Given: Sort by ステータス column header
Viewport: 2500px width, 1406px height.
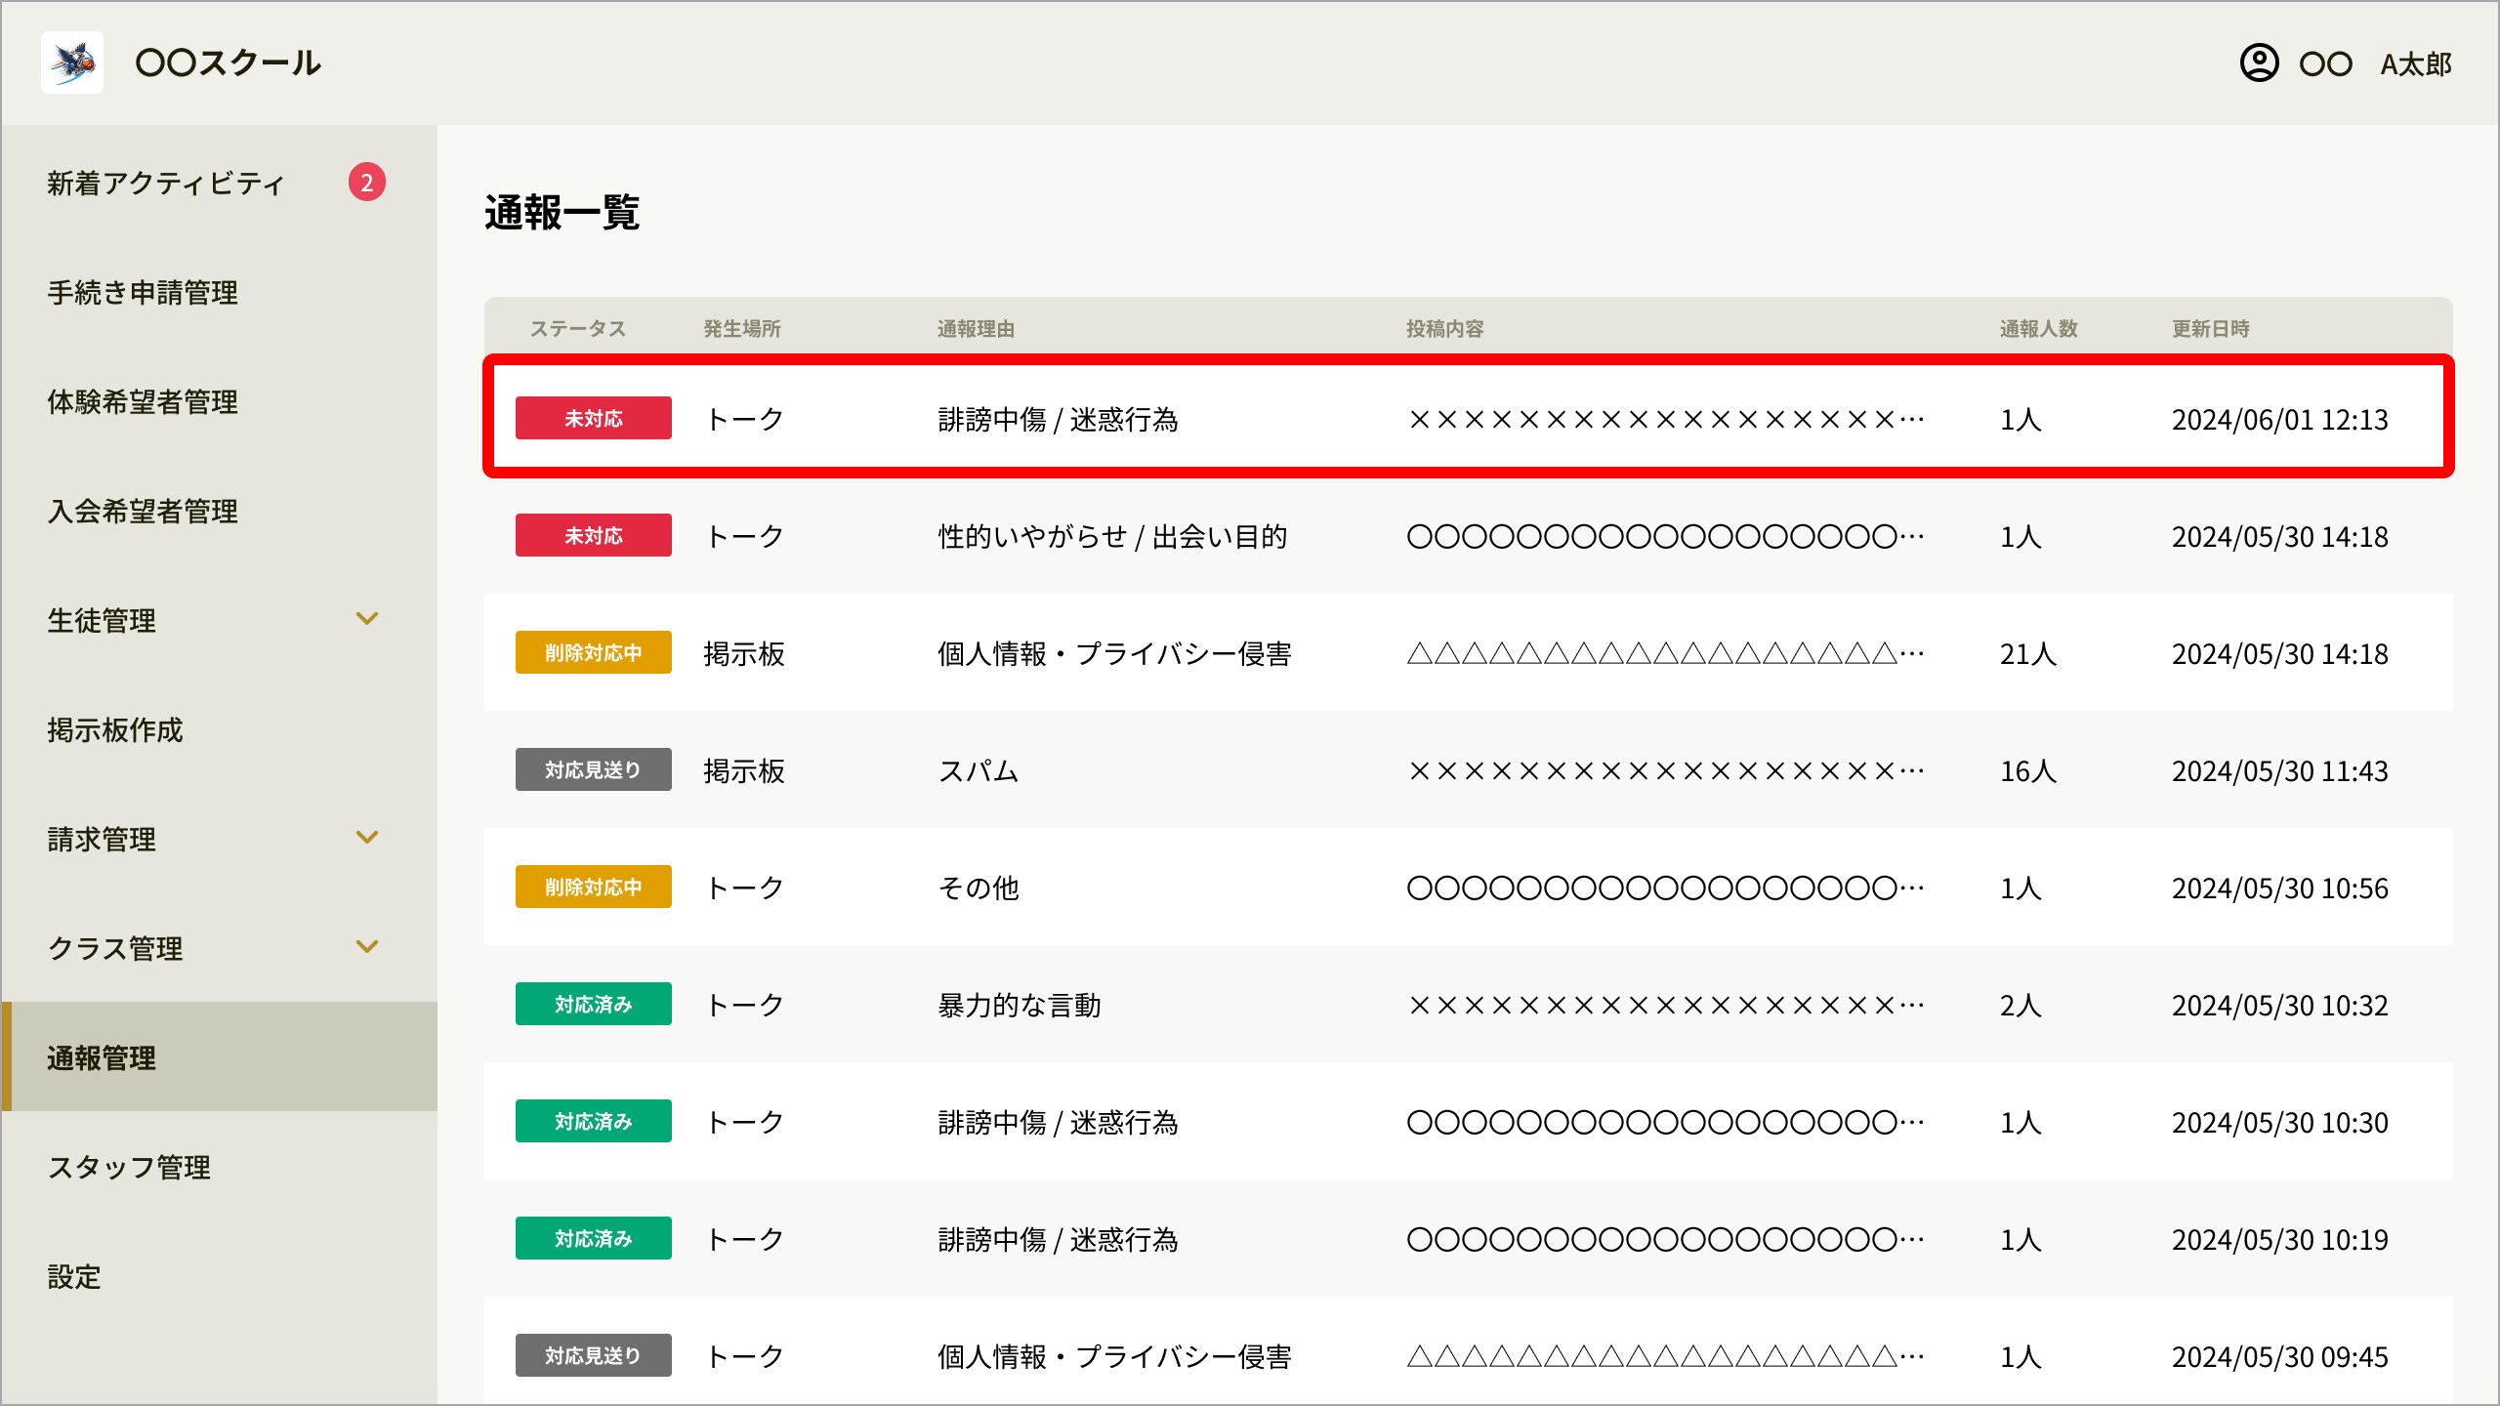Looking at the screenshot, I should coord(577,329).
